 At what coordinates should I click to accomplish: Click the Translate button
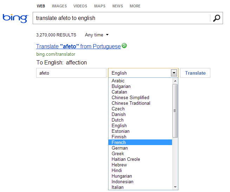pyautogui.click(x=195, y=73)
